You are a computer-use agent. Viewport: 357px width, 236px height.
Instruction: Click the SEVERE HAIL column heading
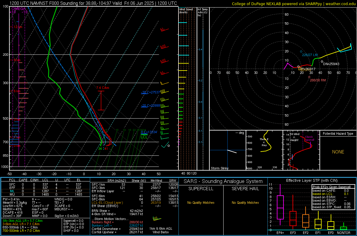click(x=245, y=189)
